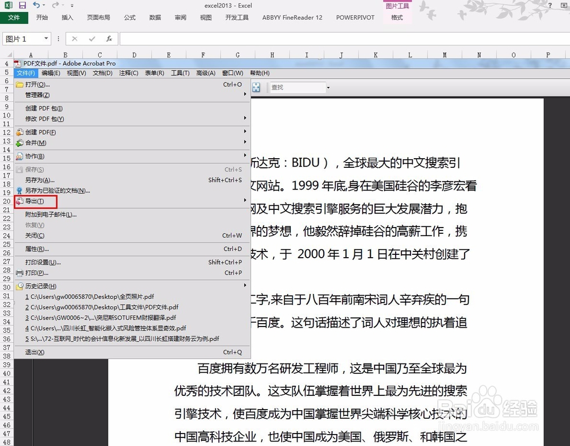570x446 pixels.
Task: Choose 属性(R)... menu entry
Action: 132,249
